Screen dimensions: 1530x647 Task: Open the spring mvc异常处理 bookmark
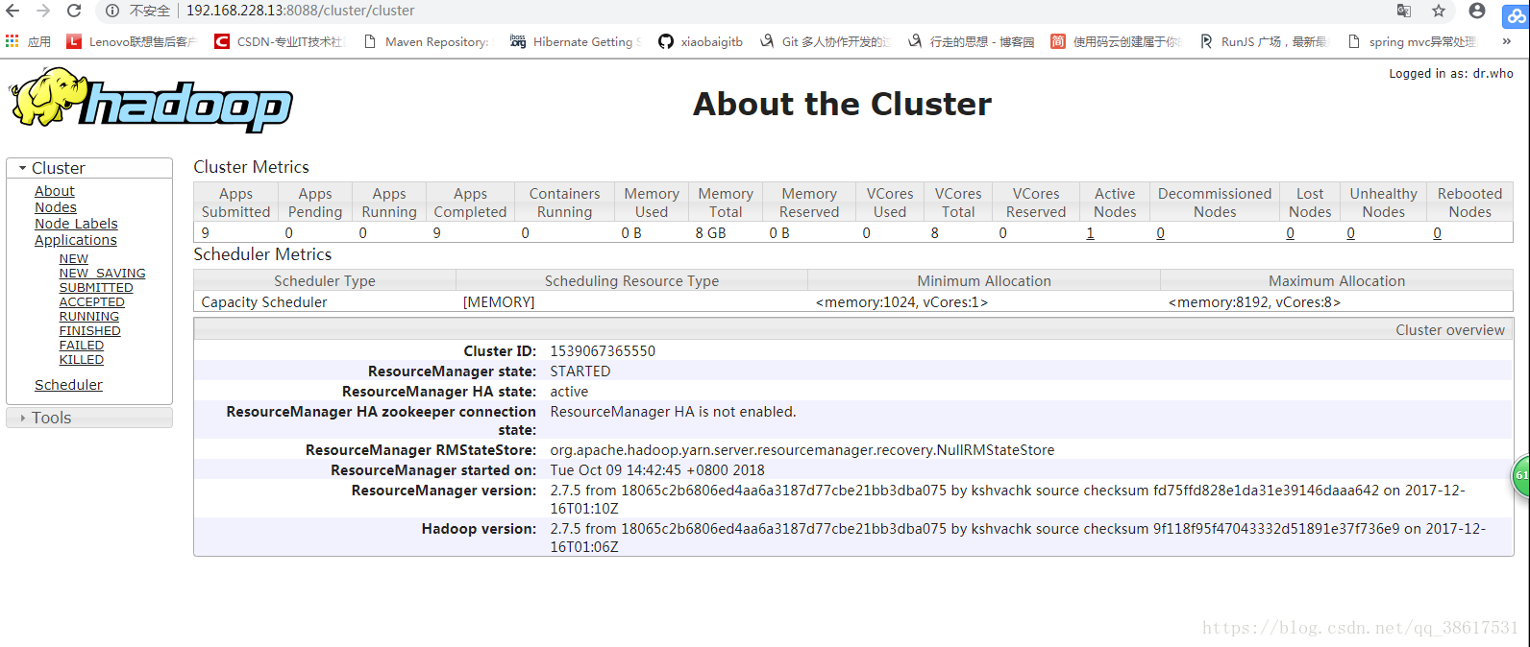(1412, 41)
